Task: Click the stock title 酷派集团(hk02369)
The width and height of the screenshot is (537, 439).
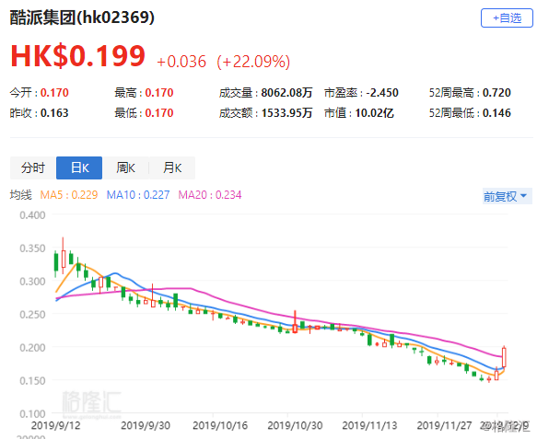Action: click(x=82, y=17)
